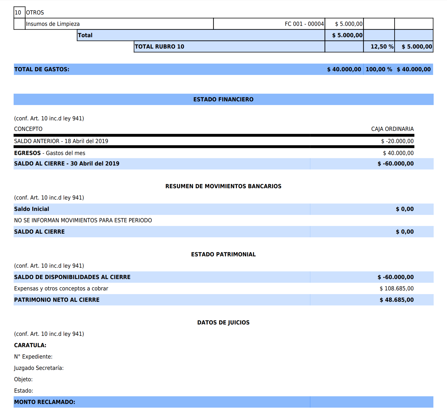Select the SALDO DE DISPONIBILIDADES AL CIERRE row

[72, 277]
